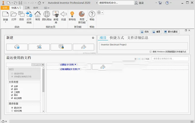Open the title bar help dropdown arrow
195x123 pixels.
[171, 3]
